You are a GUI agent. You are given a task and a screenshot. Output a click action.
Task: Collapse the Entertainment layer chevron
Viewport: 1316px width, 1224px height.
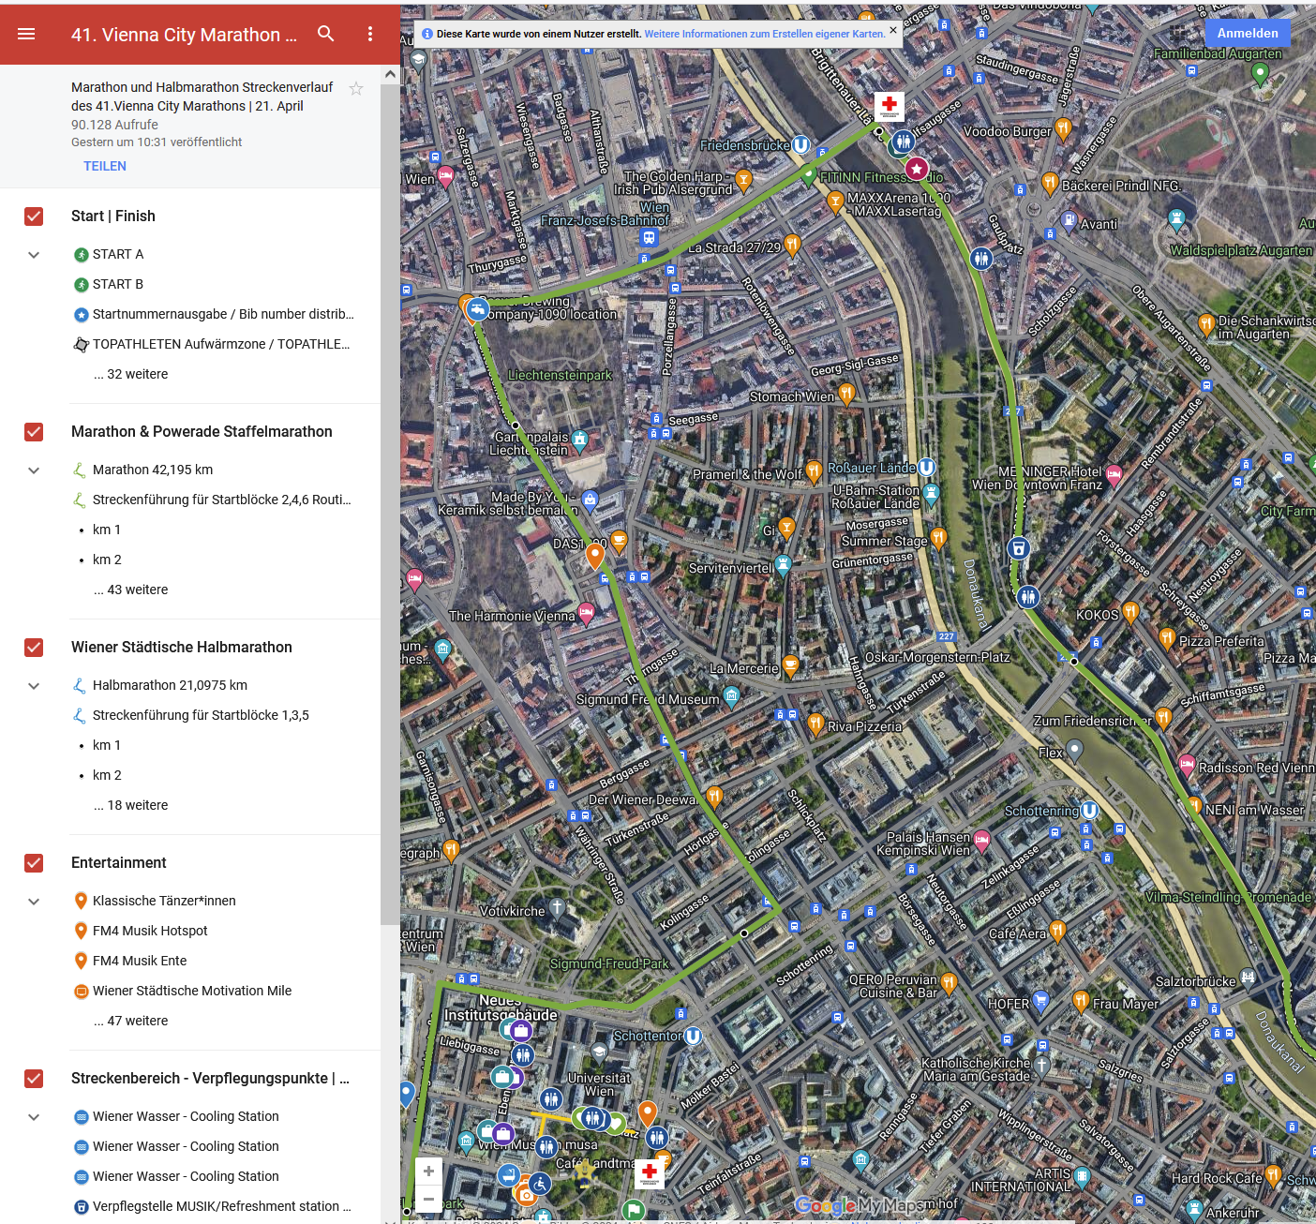coord(34,902)
